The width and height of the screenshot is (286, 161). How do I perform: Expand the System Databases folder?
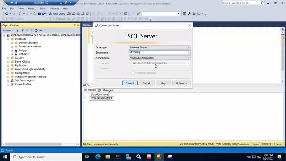click(12, 43)
